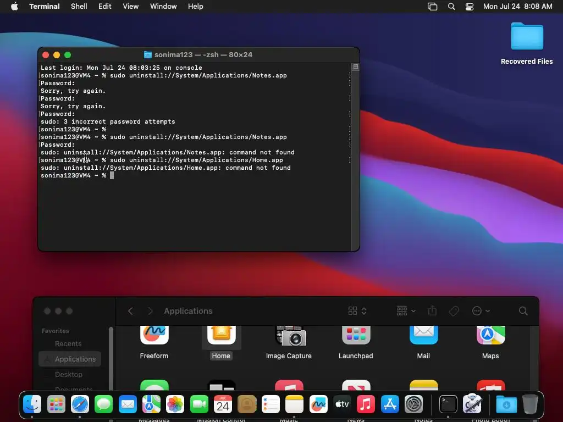The height and width of the screenshot is (422, 563).
Task: Open Downloads folder in the Dock
Action: (506, 404)
